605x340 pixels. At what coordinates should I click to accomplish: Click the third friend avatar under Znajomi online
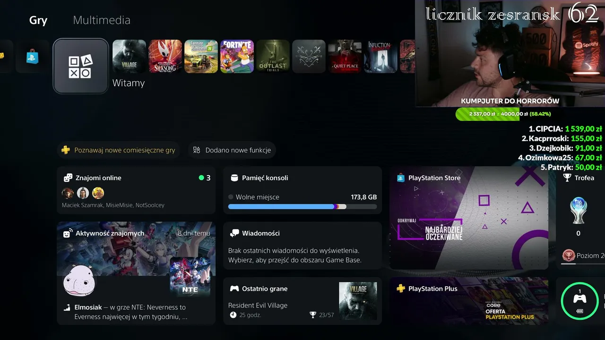(x=98, y=193)
